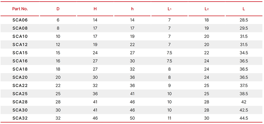Click the L1 column header

[169, 9]
